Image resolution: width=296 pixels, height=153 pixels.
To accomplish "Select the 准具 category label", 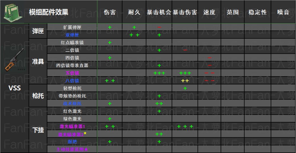I will pos(38,62).
